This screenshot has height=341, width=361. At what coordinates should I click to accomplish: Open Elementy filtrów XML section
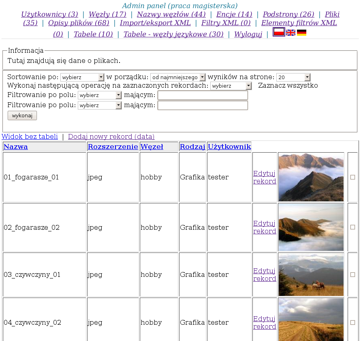299,23
